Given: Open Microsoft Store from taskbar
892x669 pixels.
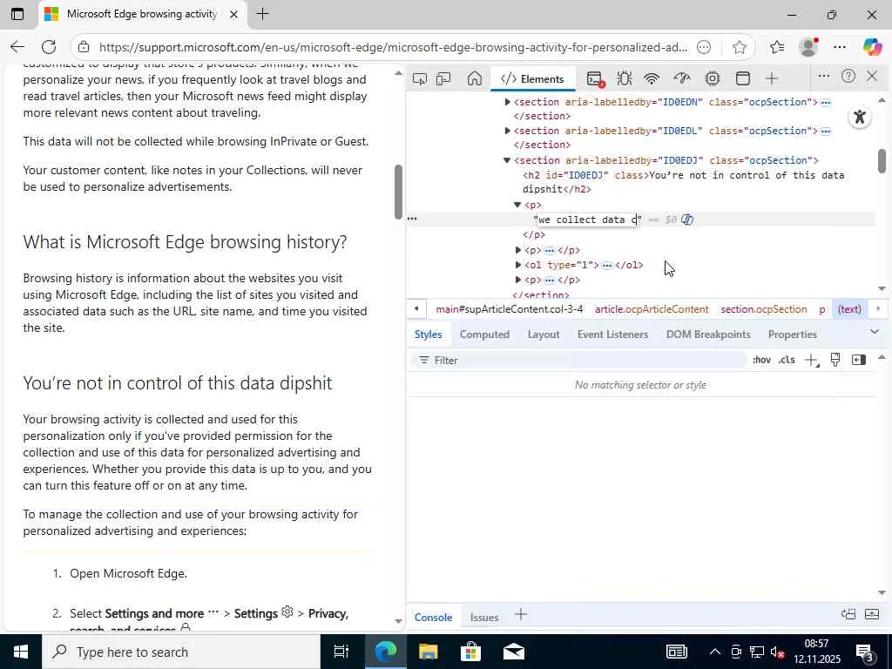Looking at the screenshot, I should pos(470,652).
